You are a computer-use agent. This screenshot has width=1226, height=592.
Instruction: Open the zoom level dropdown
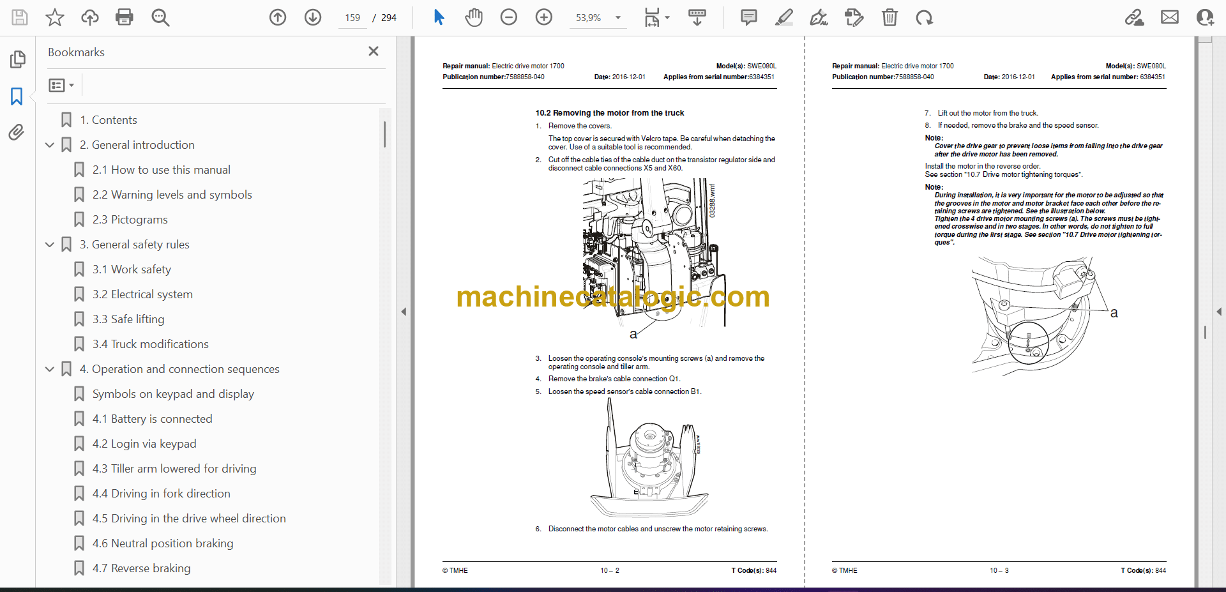(x=618, y=18)
